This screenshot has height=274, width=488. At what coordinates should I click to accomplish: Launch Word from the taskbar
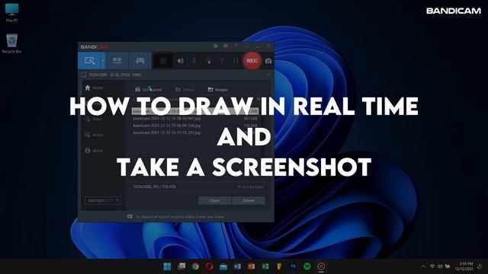tap(237, 266)
